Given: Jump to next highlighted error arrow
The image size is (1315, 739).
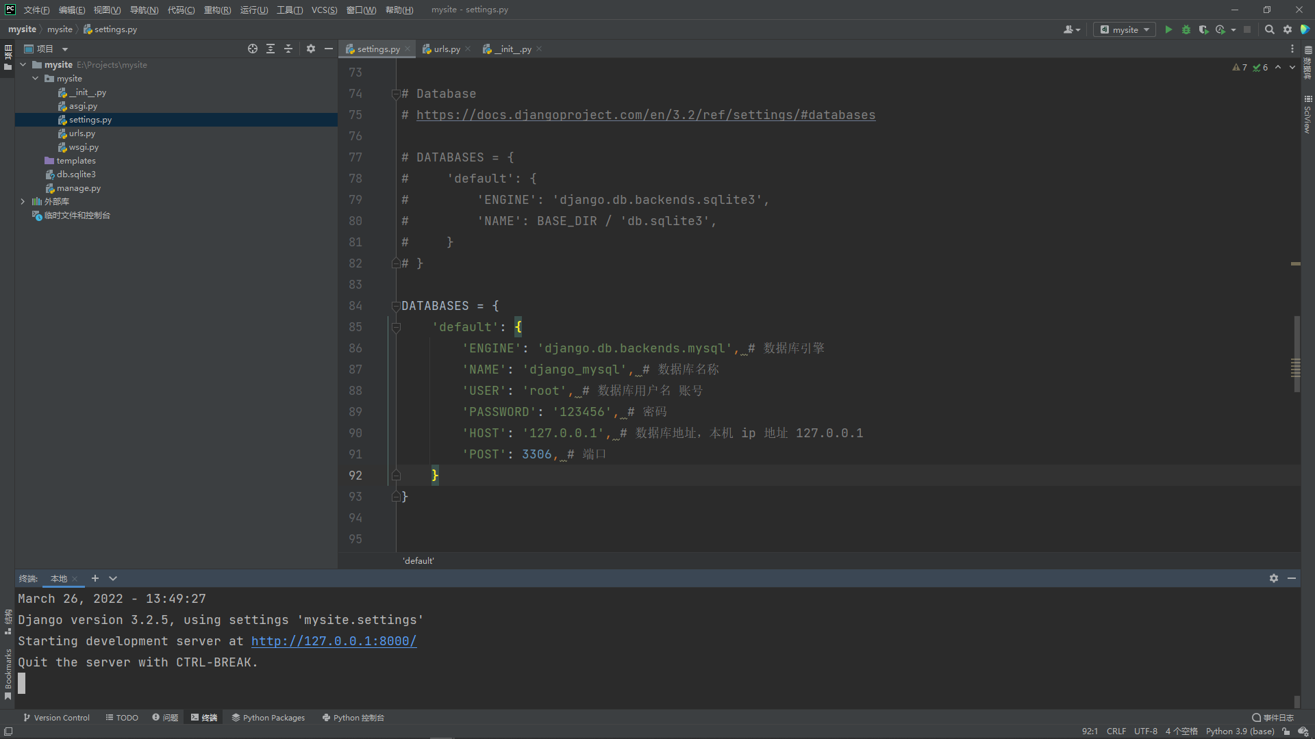Looking at the screenshot, I should click(1292, 67).
